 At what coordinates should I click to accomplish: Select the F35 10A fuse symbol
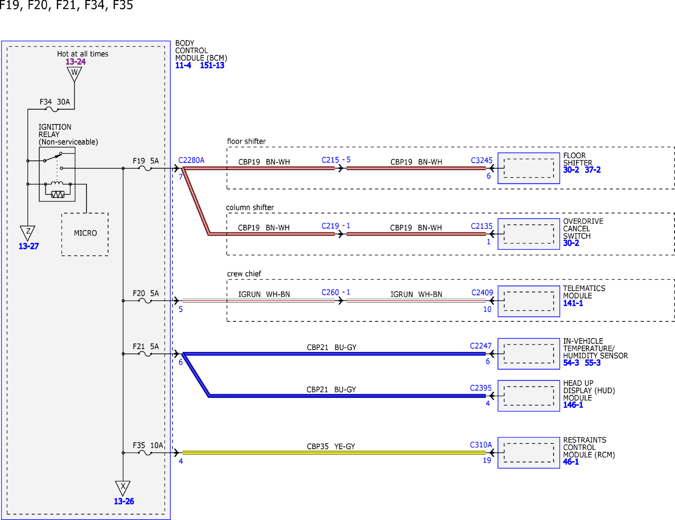point(145,453)
